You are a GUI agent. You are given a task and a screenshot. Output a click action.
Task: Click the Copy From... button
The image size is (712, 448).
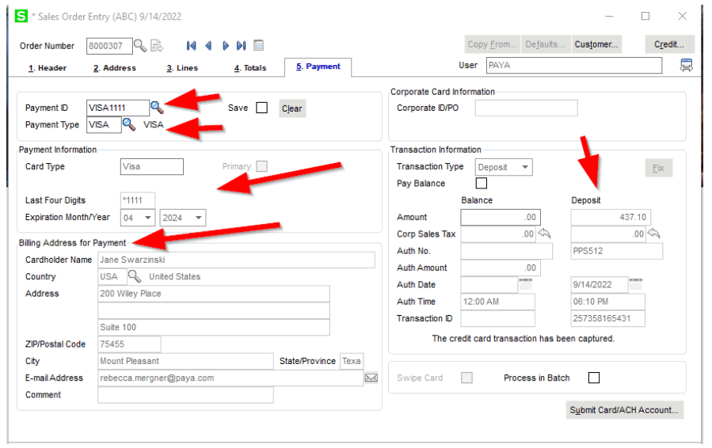point(493,44)
